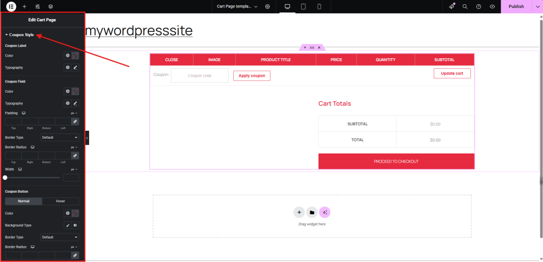Delete section with handle X icon
543x262 pixels.
click(319, 47)
